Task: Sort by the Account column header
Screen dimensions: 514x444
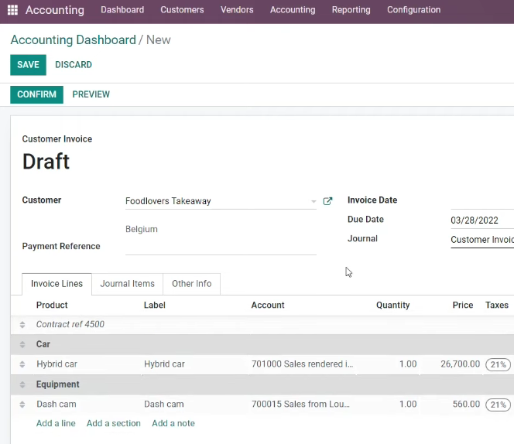Action: (x=268, y=305)
